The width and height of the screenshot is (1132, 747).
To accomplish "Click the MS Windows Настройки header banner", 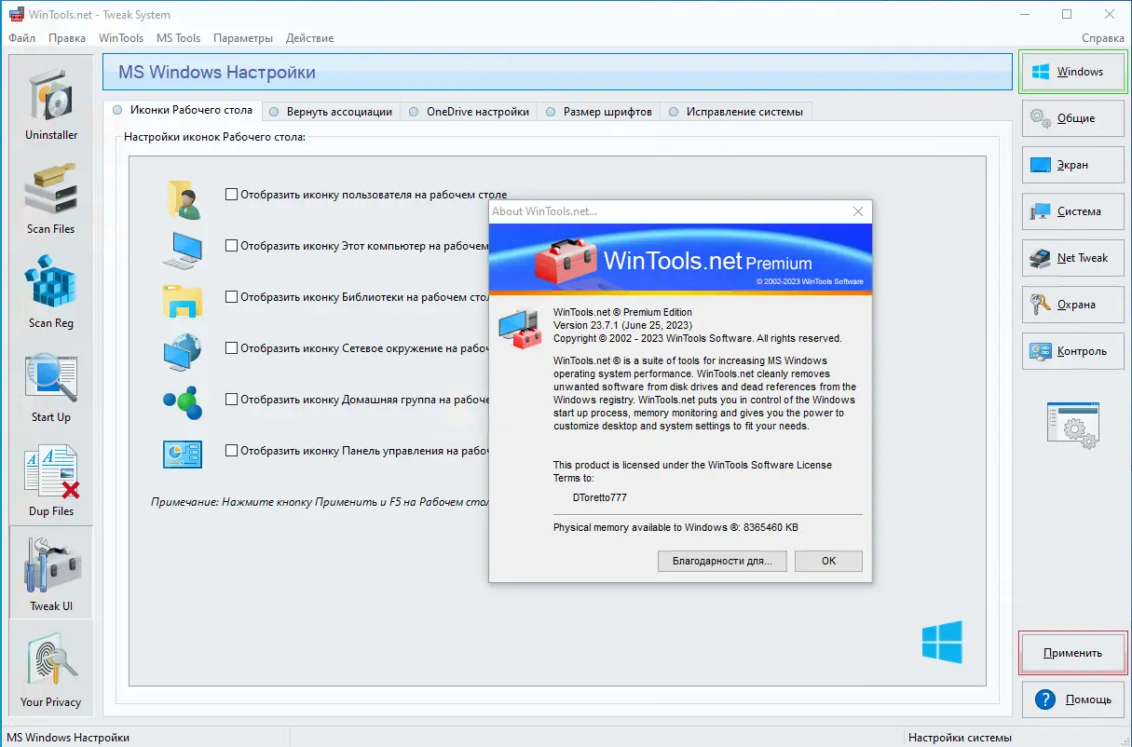I will (x=557, y=72).
